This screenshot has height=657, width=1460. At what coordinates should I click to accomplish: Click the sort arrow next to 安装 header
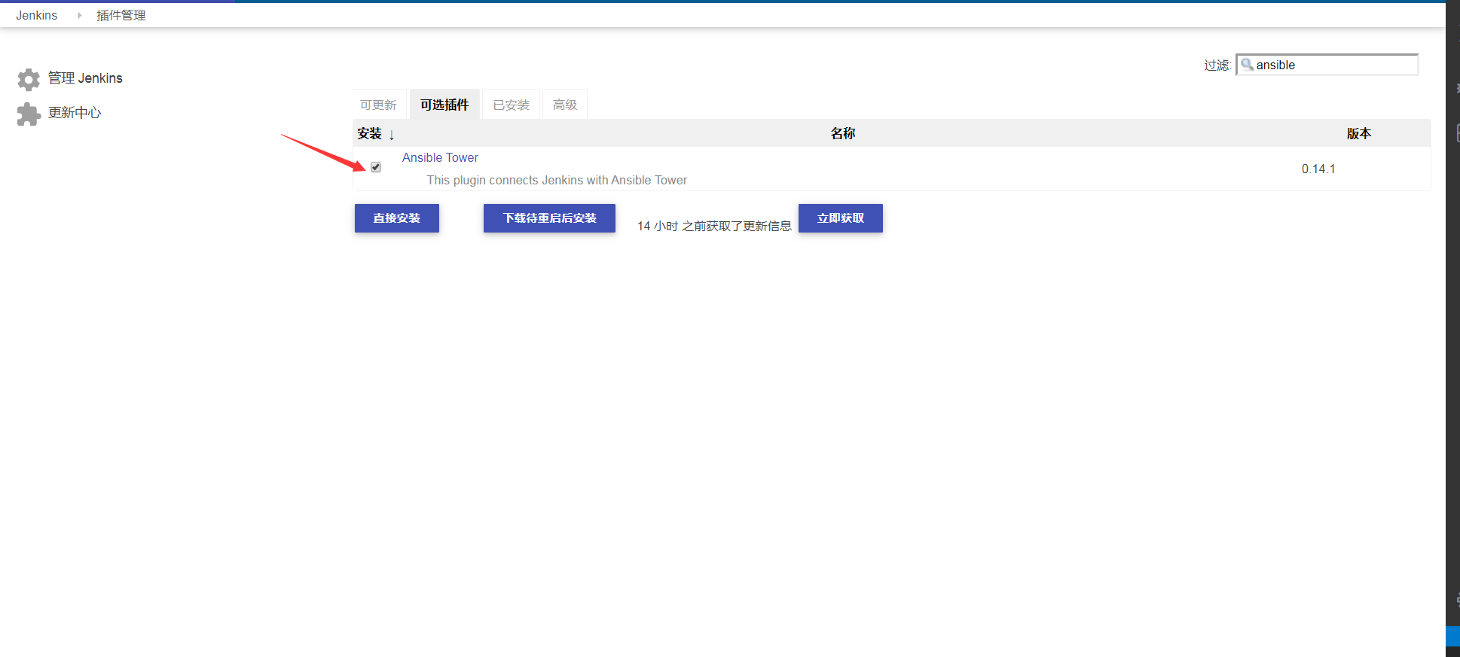coord(392,135)
